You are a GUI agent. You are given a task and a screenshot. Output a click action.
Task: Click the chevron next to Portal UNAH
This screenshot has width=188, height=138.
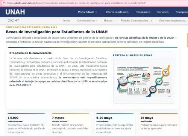96,12
